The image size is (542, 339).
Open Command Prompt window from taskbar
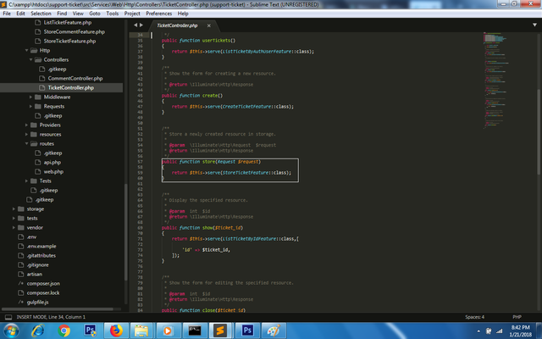tap(195, 331)
